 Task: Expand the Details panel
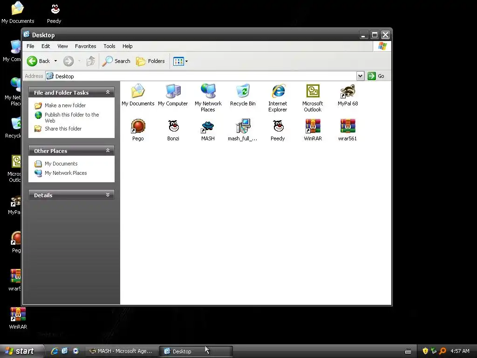click(108, 195)
